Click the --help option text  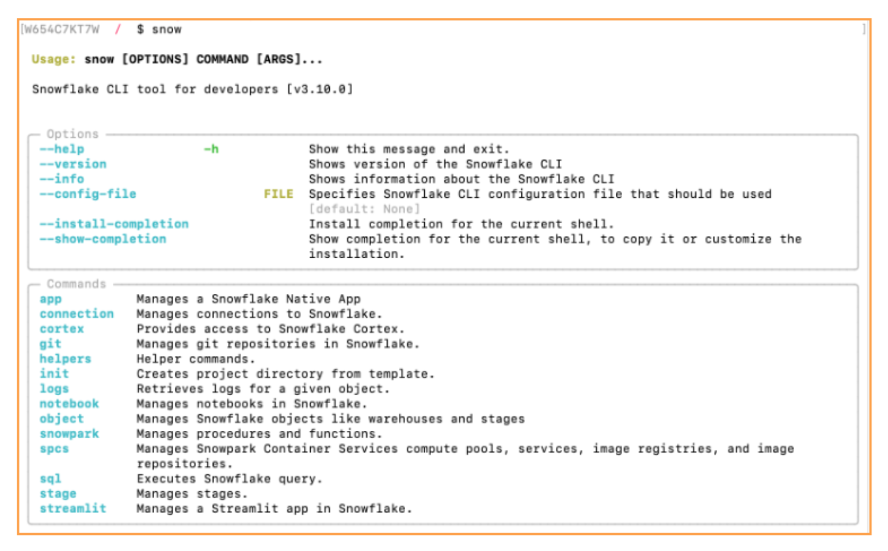[x=62, y=149]
